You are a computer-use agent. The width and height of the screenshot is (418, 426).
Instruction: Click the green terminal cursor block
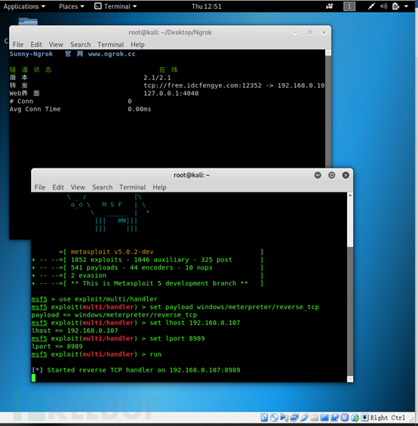tap(33, 378)
